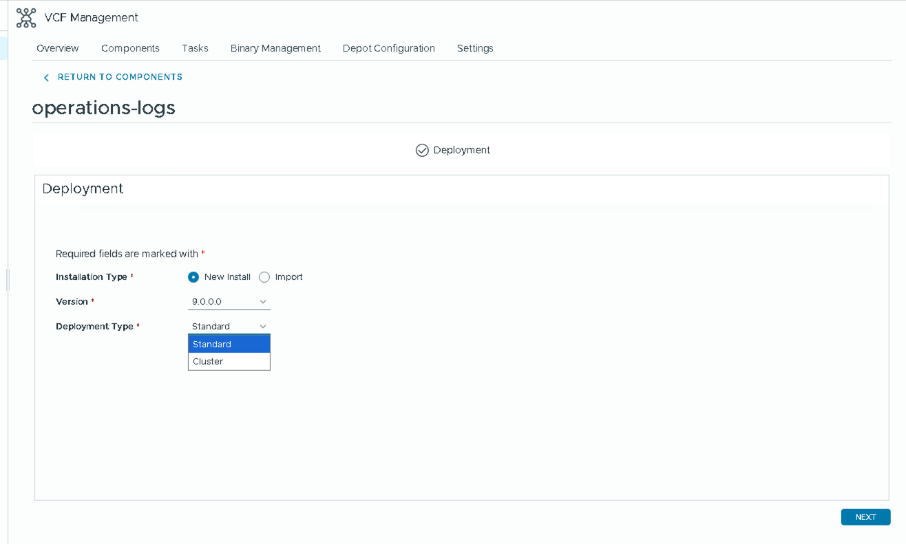
Task: Click the Deployment step checkmark icon
Action: pos(422,150)
